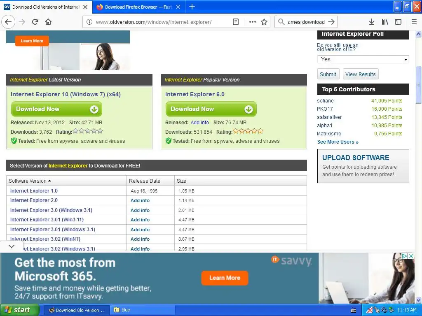Download Now for Internet Explorer 10
Image resolution: width=422 pixels, height=316 pixels.
tap(56, 109)
